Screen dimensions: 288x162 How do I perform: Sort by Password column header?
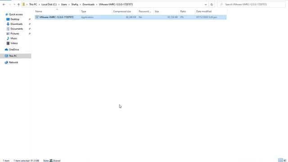(145, 11)
